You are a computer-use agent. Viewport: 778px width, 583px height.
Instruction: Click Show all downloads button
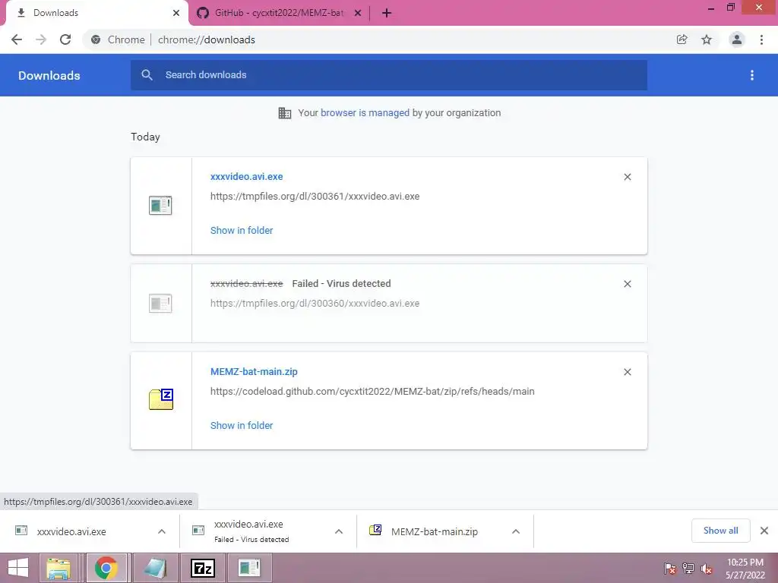click(720, 531)
